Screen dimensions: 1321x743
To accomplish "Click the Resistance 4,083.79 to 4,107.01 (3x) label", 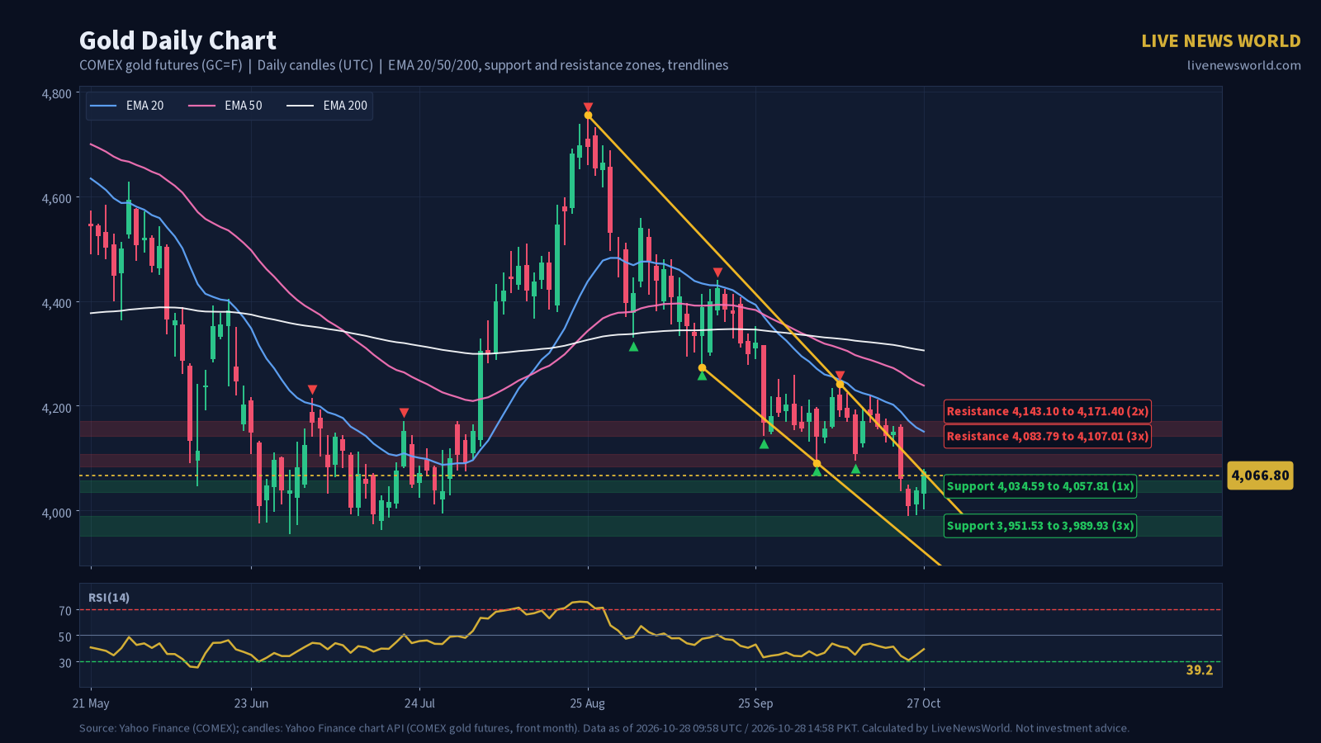I will 1047,436.
